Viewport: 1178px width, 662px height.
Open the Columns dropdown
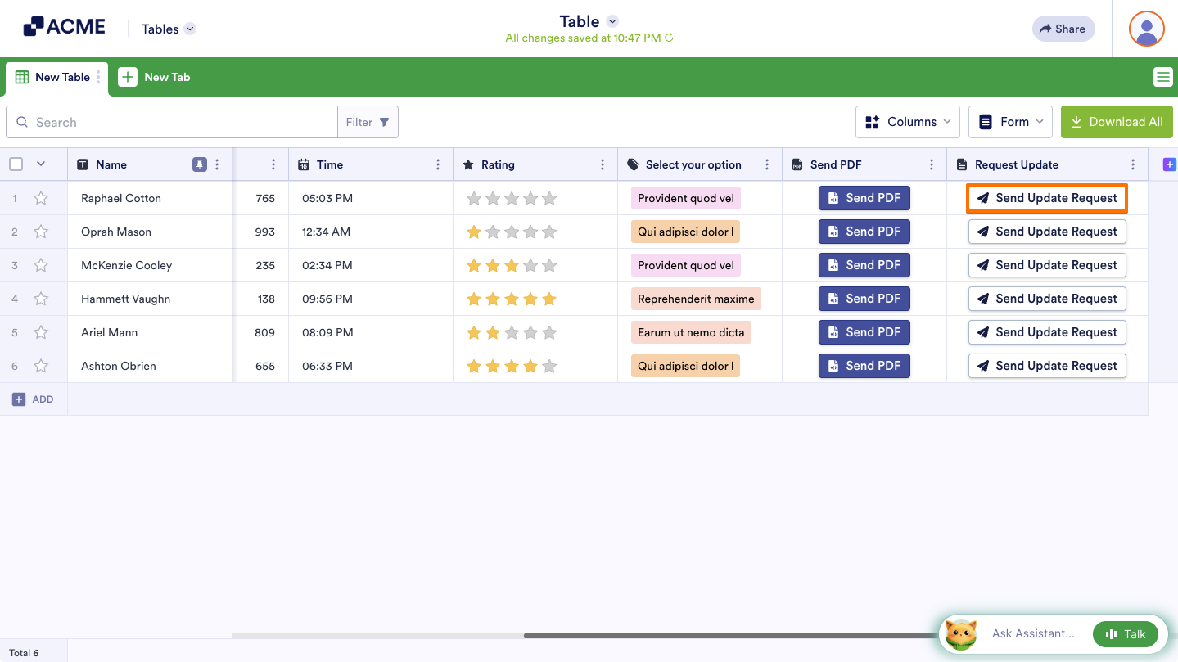tap(909, 122)
